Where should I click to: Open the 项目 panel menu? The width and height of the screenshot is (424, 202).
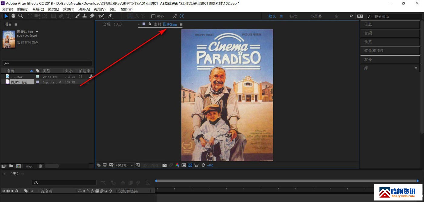pyautogui.click(x=16, y=24)
